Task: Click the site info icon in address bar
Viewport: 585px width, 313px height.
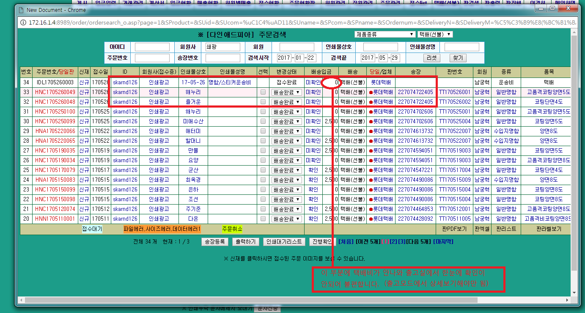Action: [x=24, y=22]
